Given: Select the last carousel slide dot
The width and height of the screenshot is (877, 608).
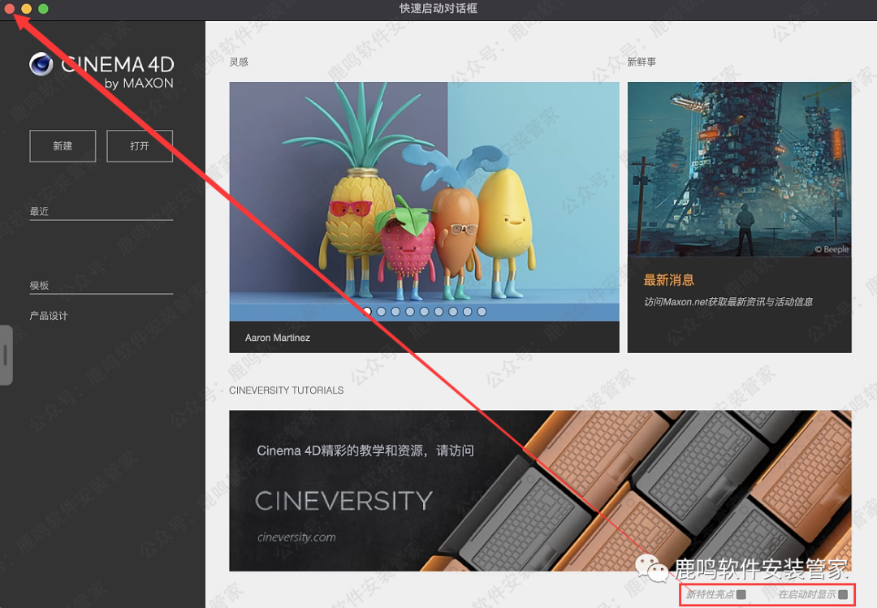Looking at the screenshot, I should click(482, 311).
